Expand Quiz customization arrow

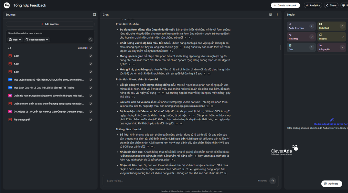312,47
